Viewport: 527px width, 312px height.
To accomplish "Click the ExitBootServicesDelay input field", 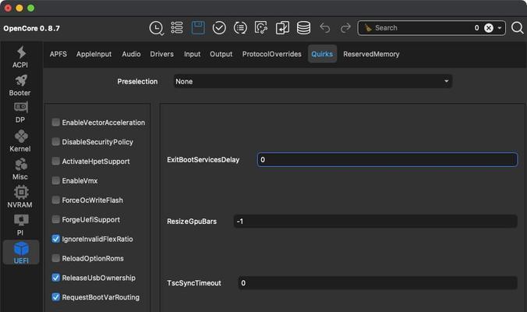I will 387,160.
